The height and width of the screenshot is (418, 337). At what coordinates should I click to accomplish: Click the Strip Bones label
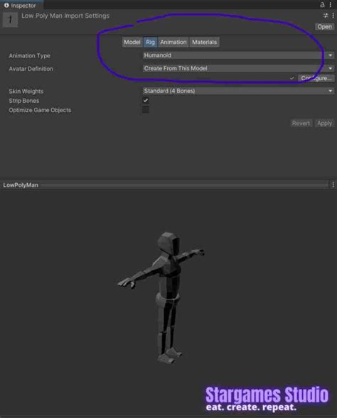(x=23, y=101)
